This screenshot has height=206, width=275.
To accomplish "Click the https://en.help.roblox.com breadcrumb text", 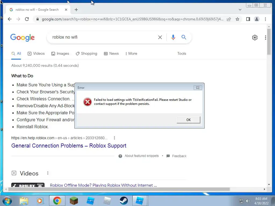I will 33,138.
